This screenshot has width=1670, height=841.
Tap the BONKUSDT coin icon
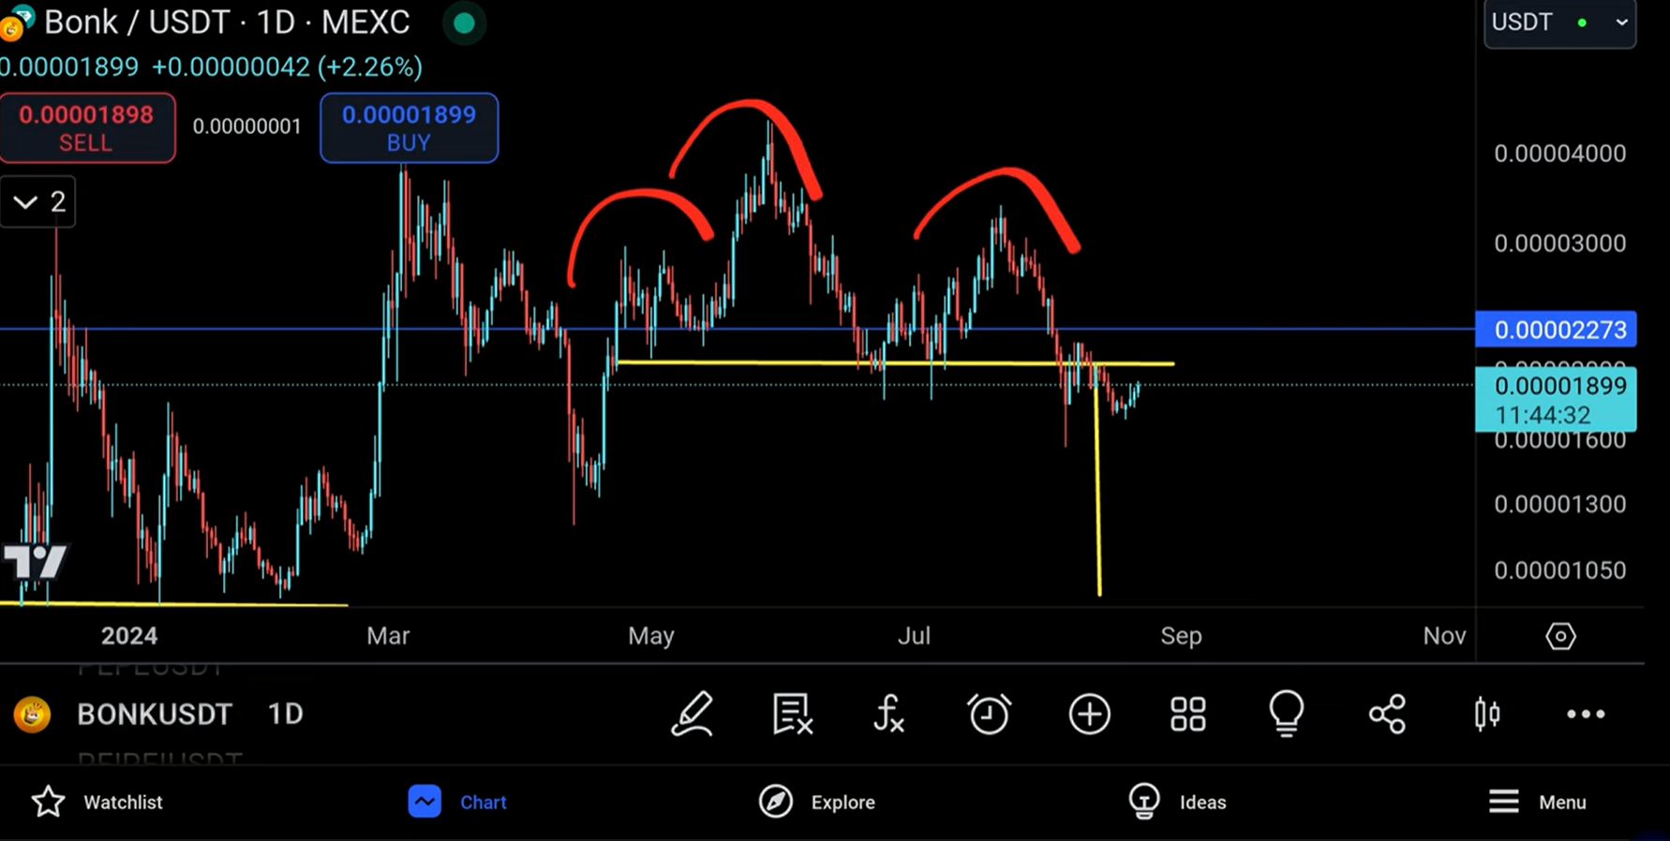[x=32, y=715]
